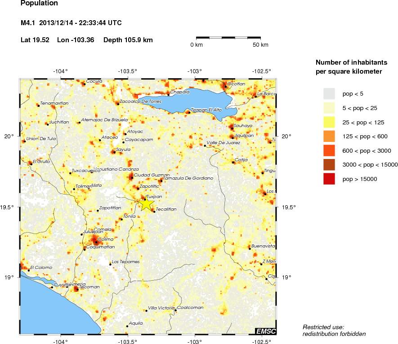The height and width of the screenshot is (344, 398).
Task: Click the Villa Victoria city marker dot
Action: coord(146,310)
